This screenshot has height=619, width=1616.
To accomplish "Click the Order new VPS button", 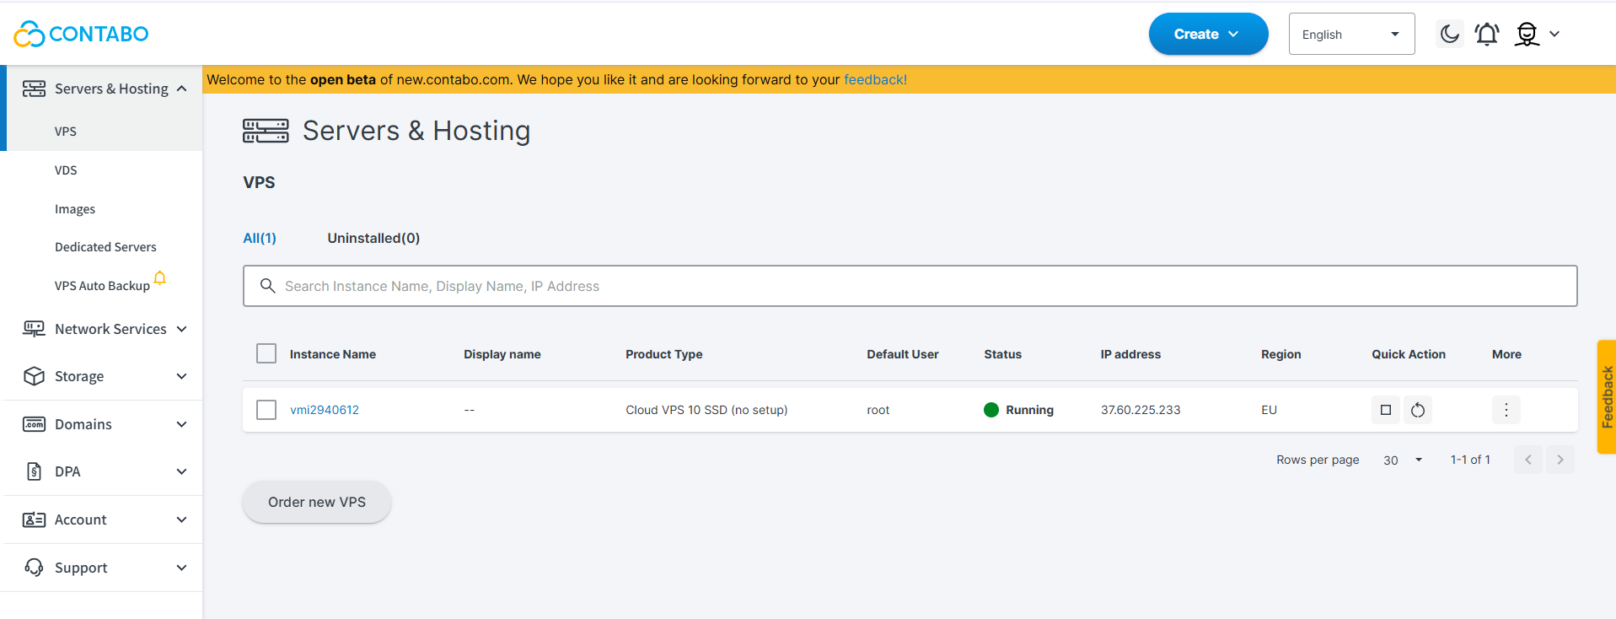I will pyautogui.click(x=317, y=502).
